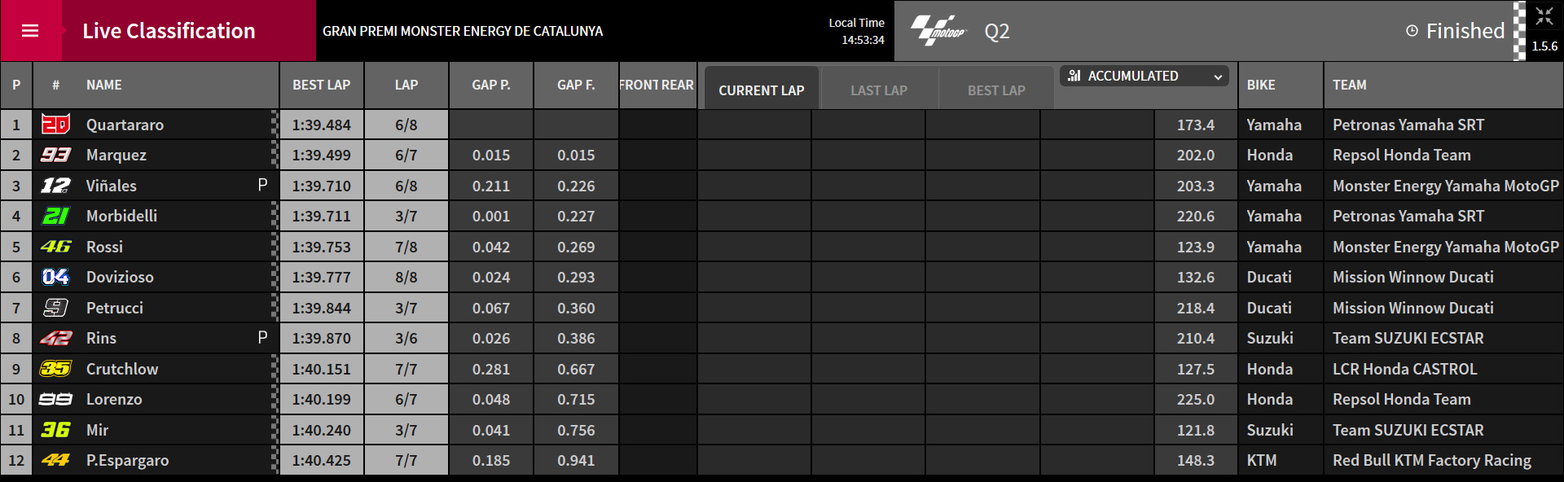
Task: Click Mir's number 36 badge
Action: tap(55, 430)
